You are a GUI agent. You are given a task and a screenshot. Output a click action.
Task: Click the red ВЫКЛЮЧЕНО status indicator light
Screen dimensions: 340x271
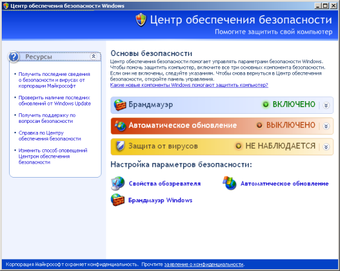pyautogui.click(x=259, y=125)
